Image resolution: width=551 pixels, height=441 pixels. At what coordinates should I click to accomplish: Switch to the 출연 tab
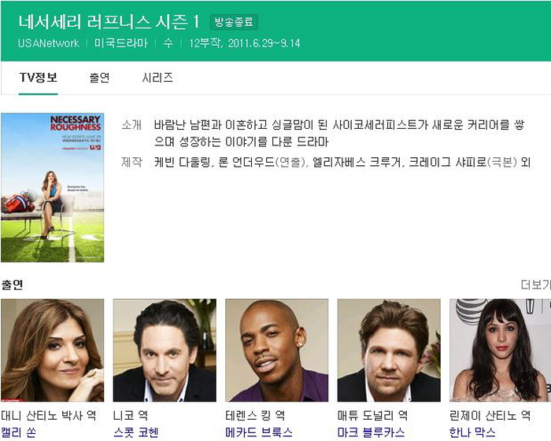point(99,78)
